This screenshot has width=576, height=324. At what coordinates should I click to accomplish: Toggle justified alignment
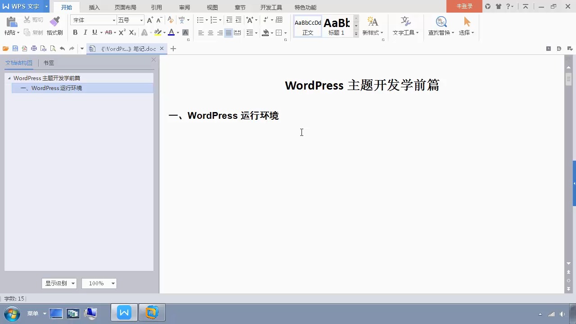tap(229, 33)
